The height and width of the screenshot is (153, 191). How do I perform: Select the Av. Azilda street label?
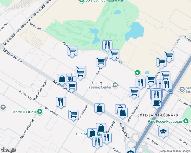tap(152, 141)
